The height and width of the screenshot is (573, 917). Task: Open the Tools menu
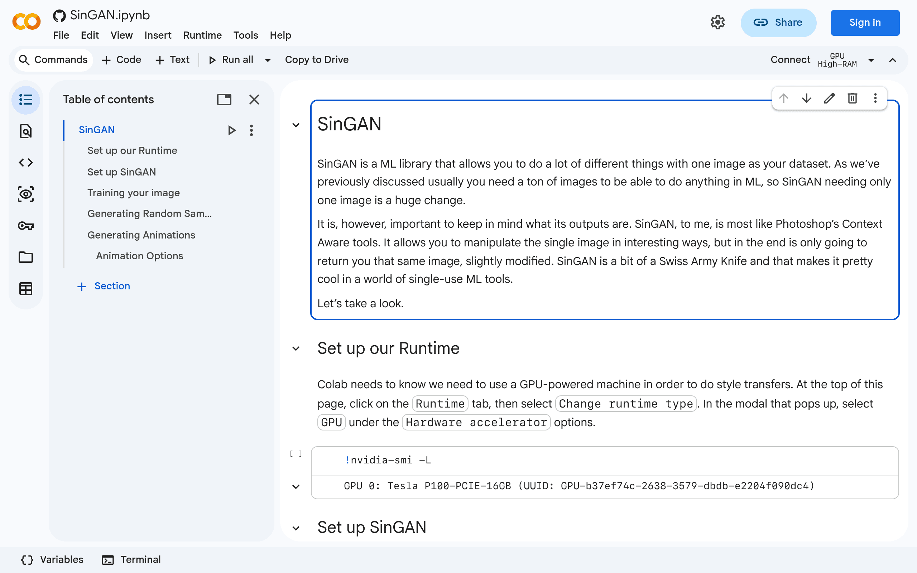(245, 35)
